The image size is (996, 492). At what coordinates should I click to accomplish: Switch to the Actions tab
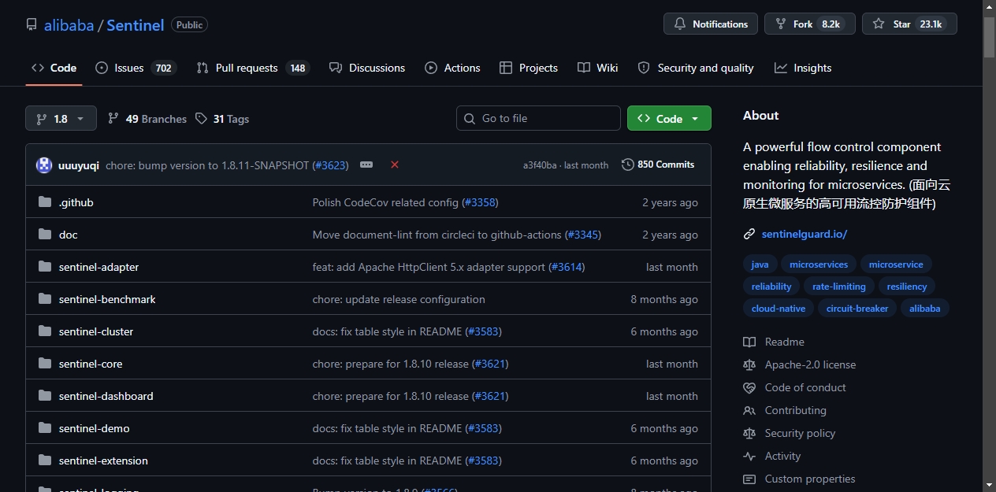(x=452, y=68)
